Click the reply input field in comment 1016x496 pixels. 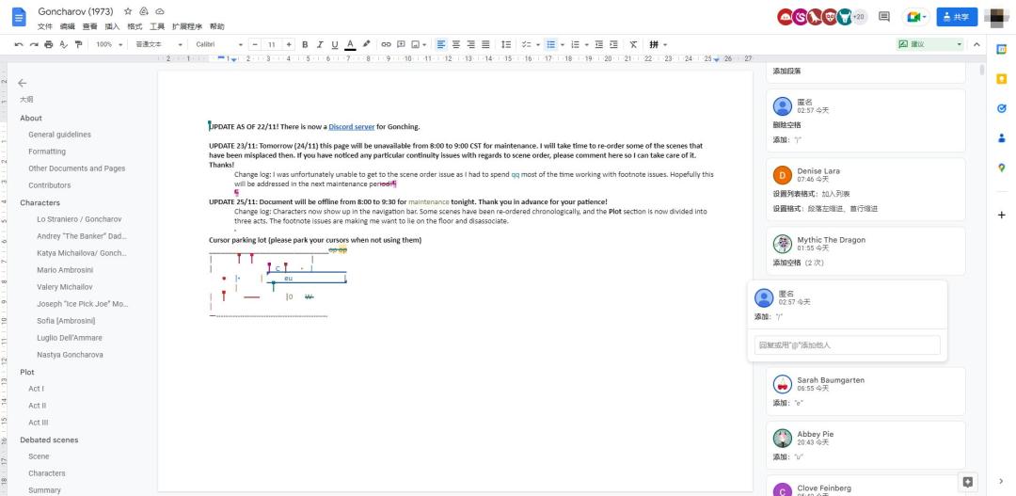(x=847, y=345)
